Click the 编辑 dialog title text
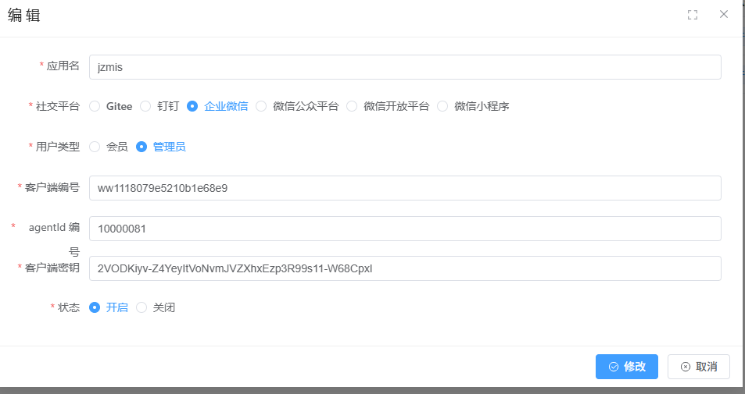 tap(23, 16)
